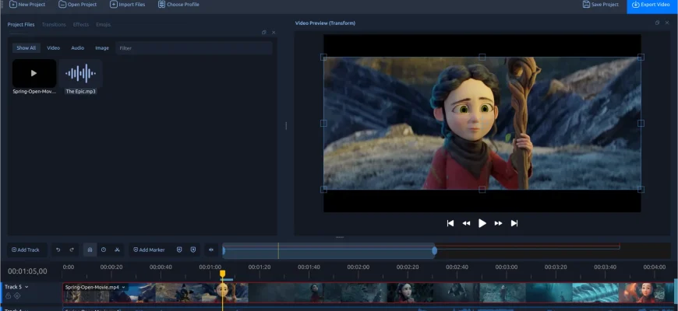The height and width of the screenshot is (311, 678).
Task: Center the timeline on the playhead
Action: (211, 250)
